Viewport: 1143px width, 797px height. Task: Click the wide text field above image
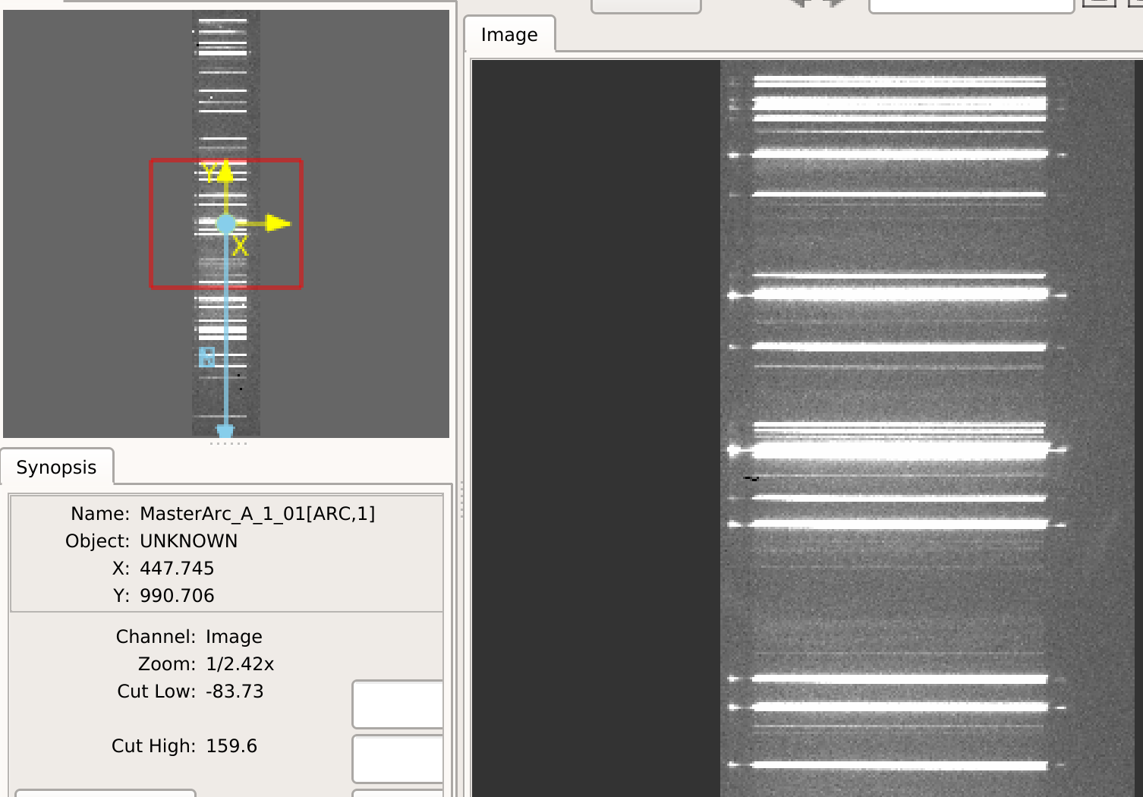(x=971, y=5)
